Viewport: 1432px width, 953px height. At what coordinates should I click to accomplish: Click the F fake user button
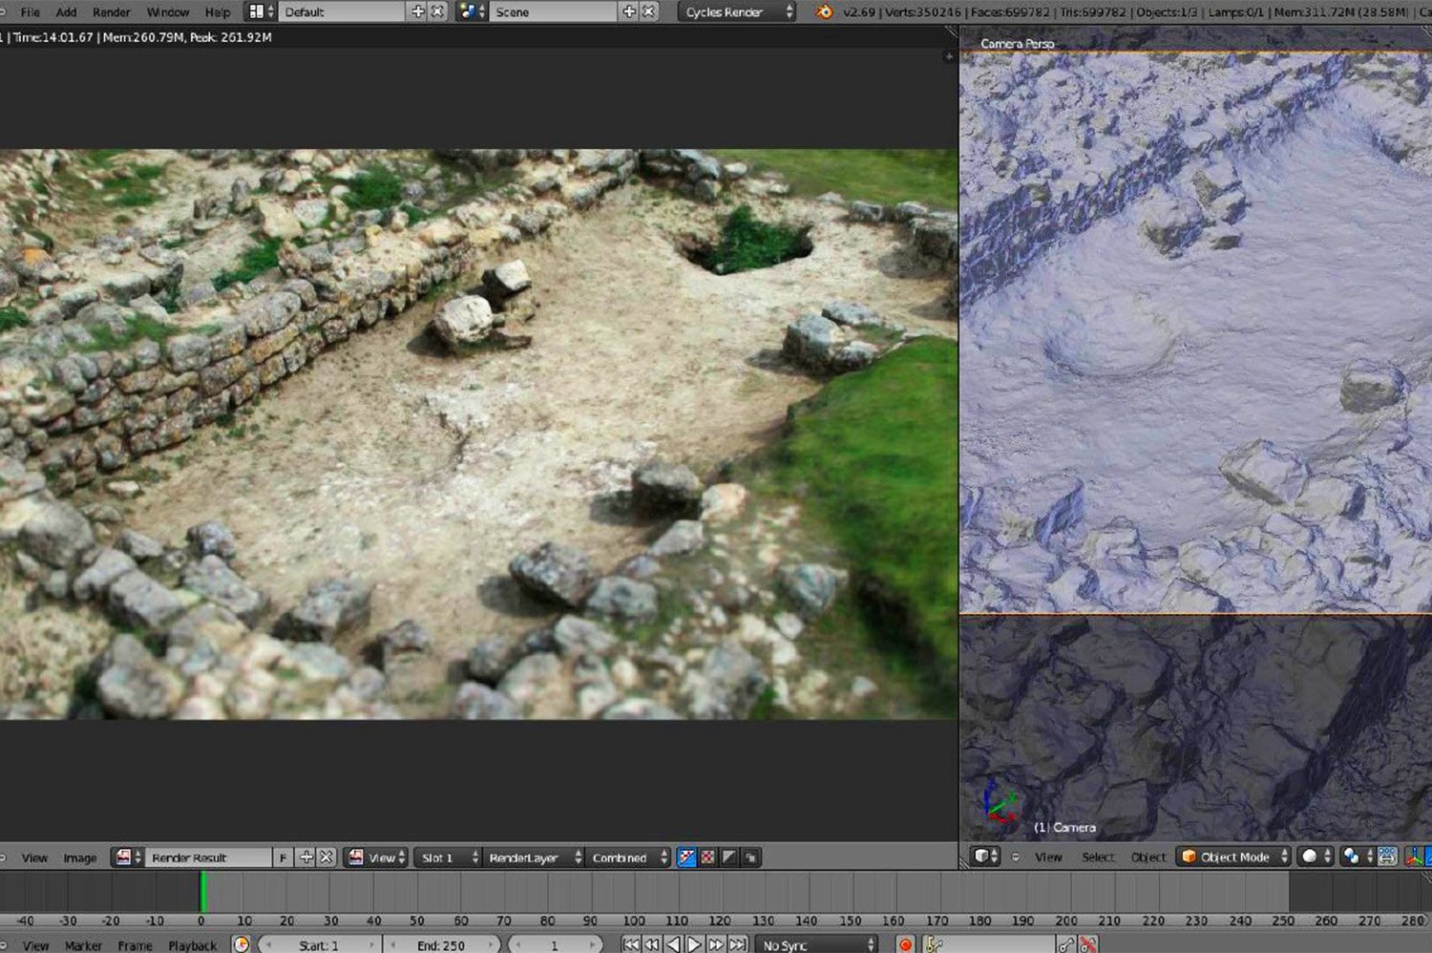(283, 858)
